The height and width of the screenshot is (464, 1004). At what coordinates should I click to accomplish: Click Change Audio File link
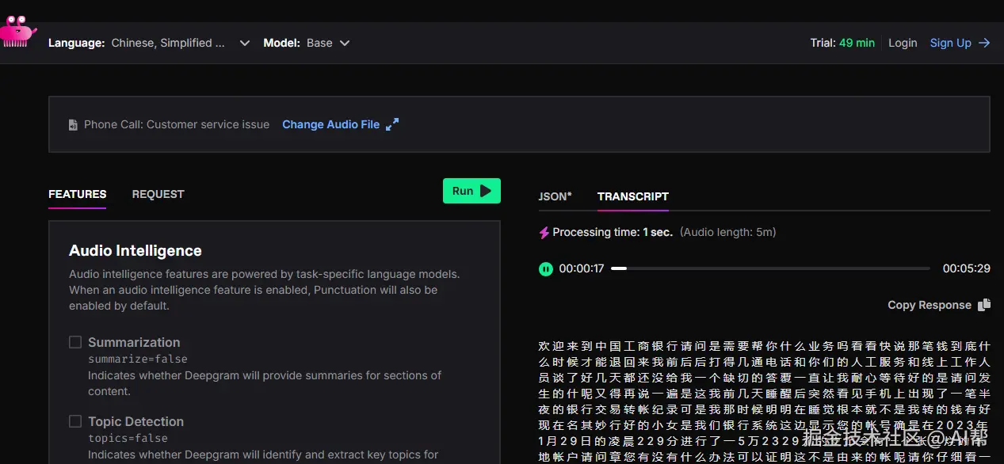point(330,124)
